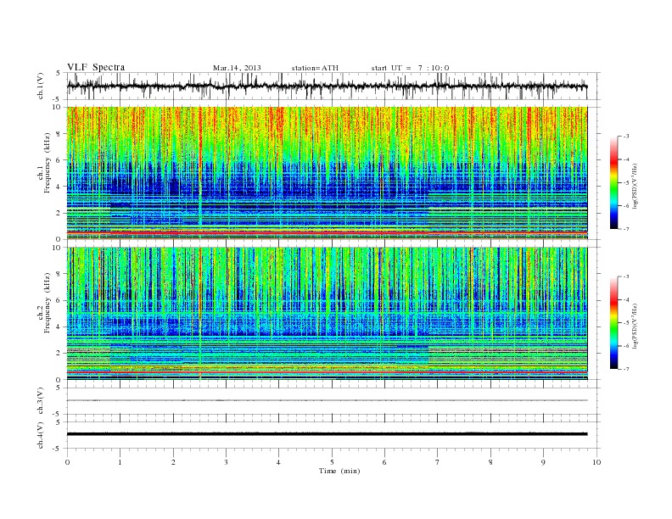Screen dimensions: 672x519
Task: Click the time axis tick label "7"
Action: pyautogui.click(x=438, y=462)
